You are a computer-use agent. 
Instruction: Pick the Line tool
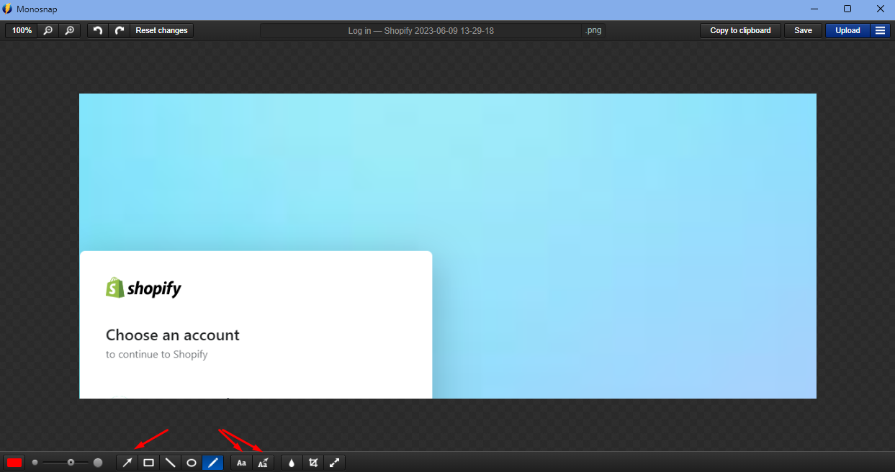pyautogui.click(x=170, y=463)
